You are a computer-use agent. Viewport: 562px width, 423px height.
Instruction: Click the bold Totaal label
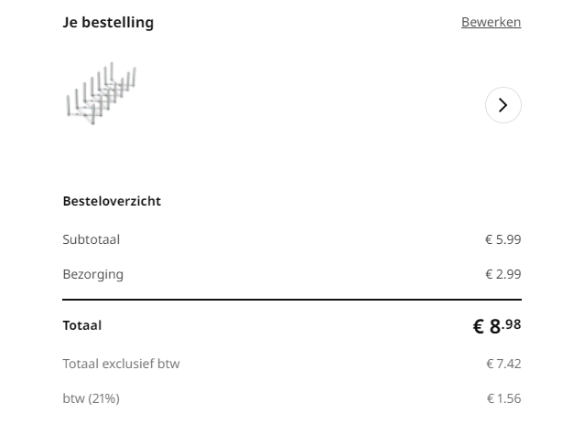(x=82, y=325)
